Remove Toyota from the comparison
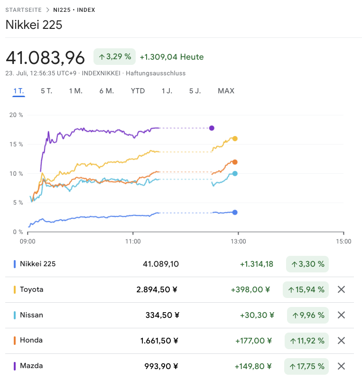362x379 pixels. tap(341, 289)
